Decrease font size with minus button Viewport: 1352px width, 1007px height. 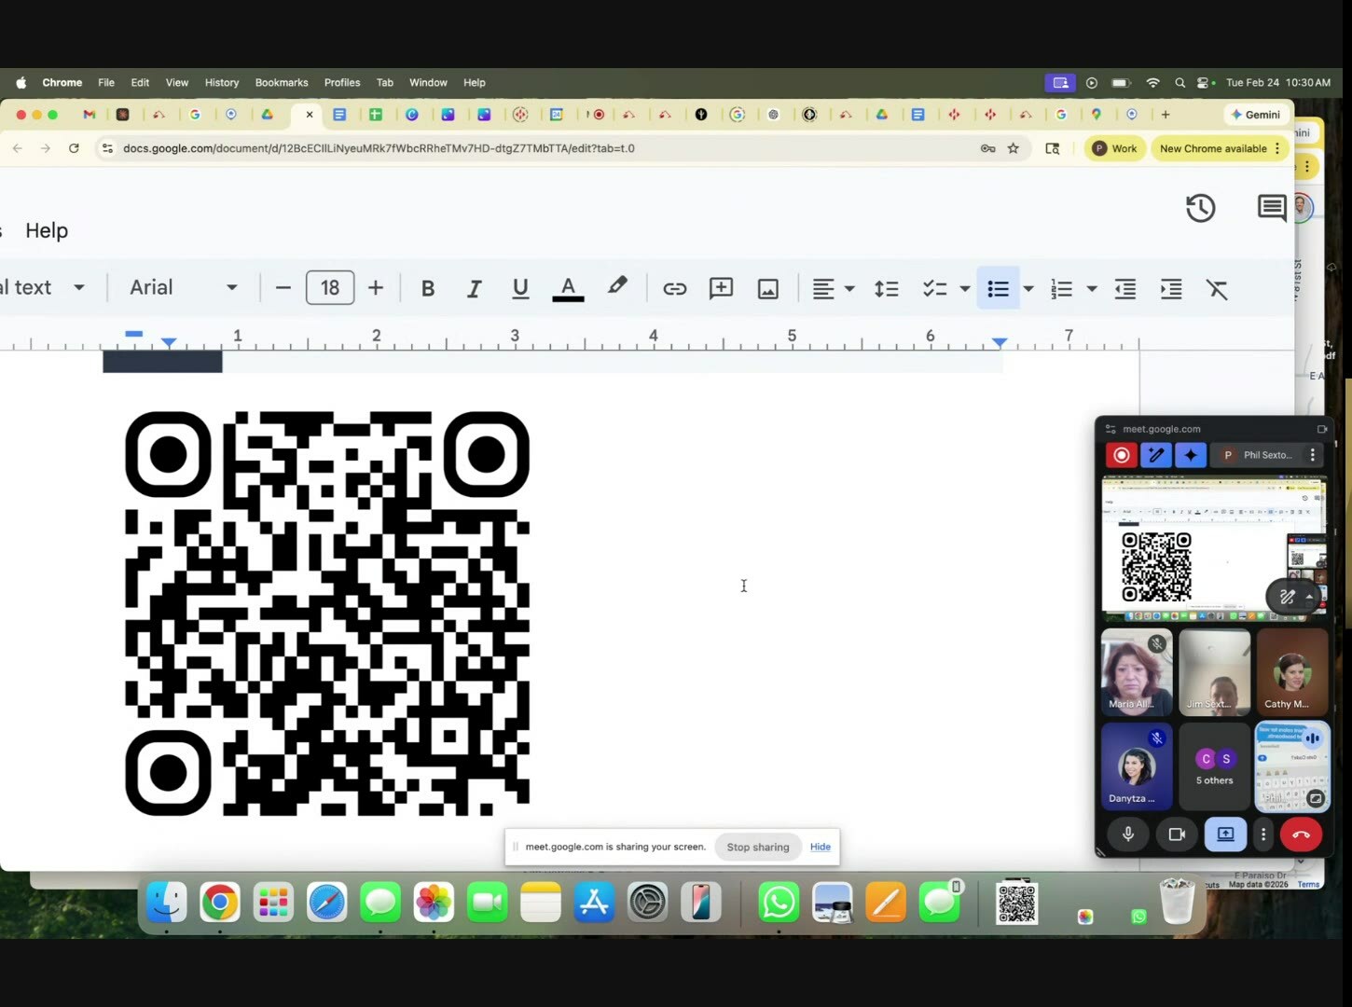point(283,288)
